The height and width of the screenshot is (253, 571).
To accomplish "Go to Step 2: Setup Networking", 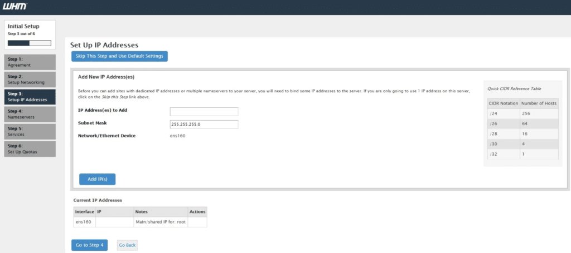I will click(x=38, y=79).
